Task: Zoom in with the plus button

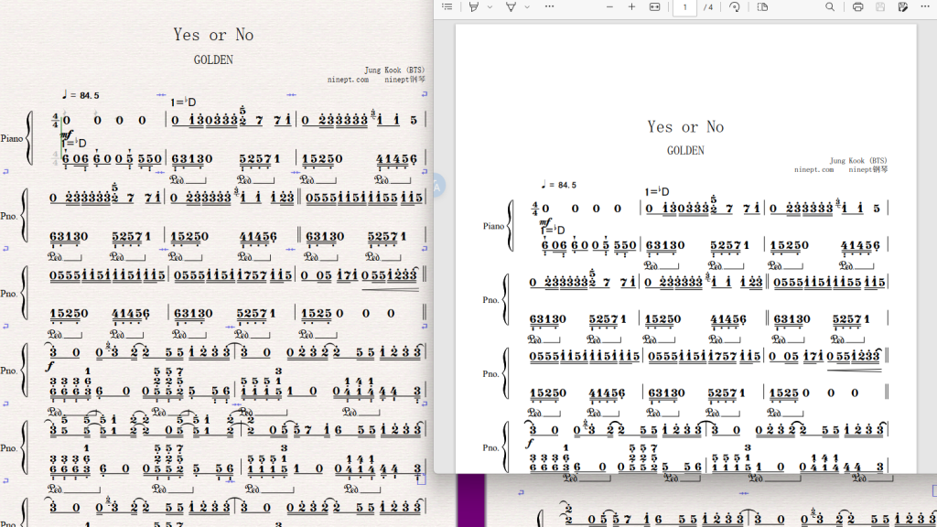Action: tap(631, 7)
